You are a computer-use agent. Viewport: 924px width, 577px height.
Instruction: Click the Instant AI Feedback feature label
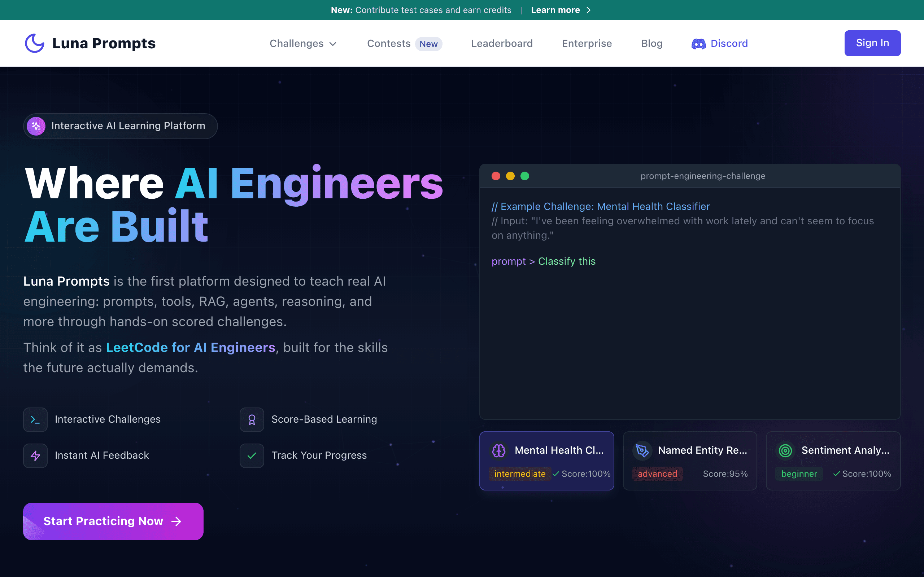102,455
